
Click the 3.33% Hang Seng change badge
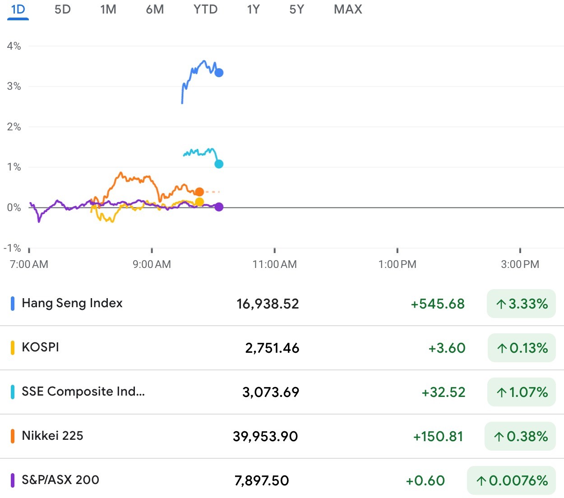(x=521, y=304)
